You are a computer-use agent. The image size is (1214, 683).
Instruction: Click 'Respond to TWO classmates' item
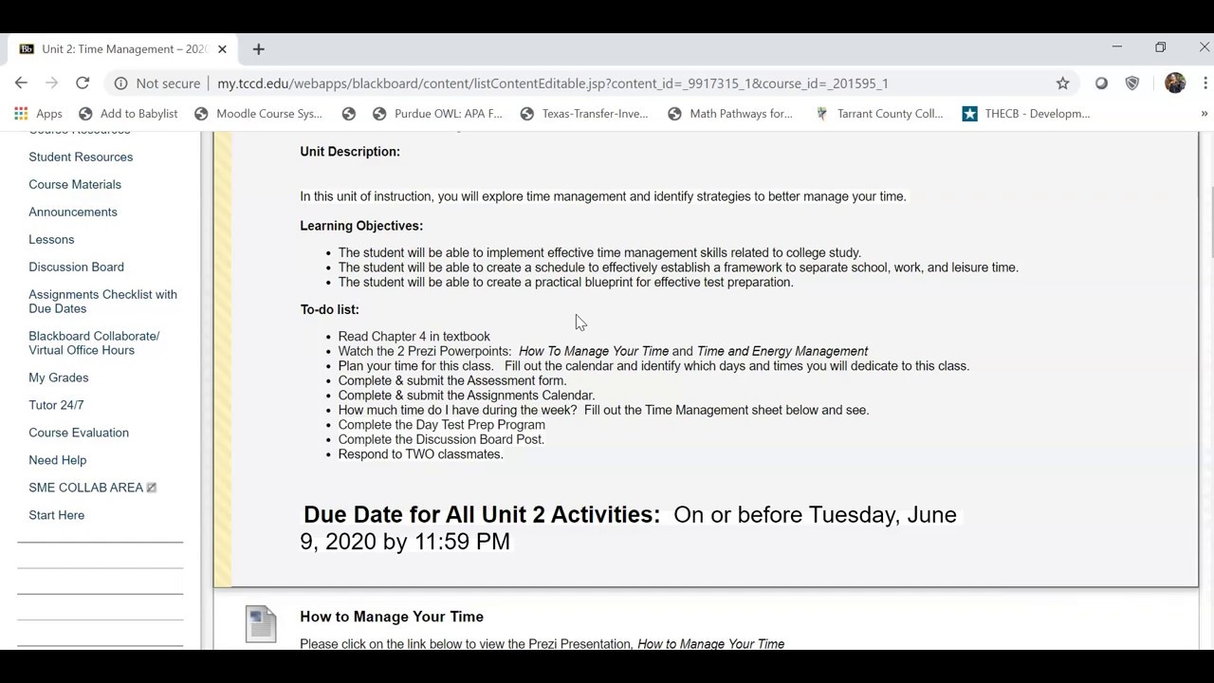coord(420,454)
